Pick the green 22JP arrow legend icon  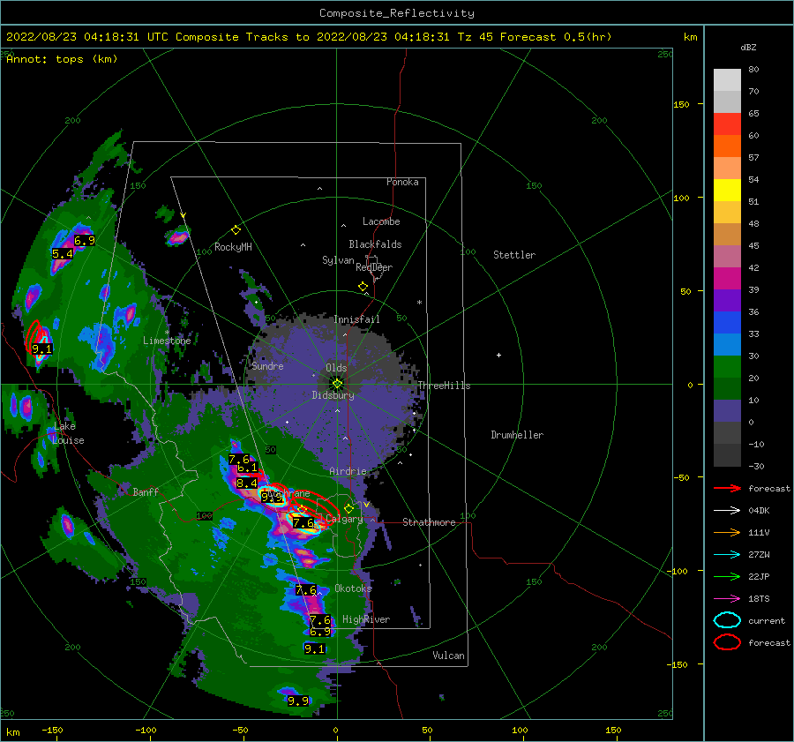[727, 576]
